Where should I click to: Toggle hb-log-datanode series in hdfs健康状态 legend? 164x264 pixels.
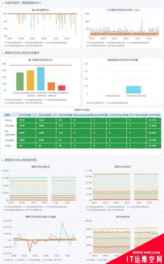pyautogui.click(x=14, y=43)
